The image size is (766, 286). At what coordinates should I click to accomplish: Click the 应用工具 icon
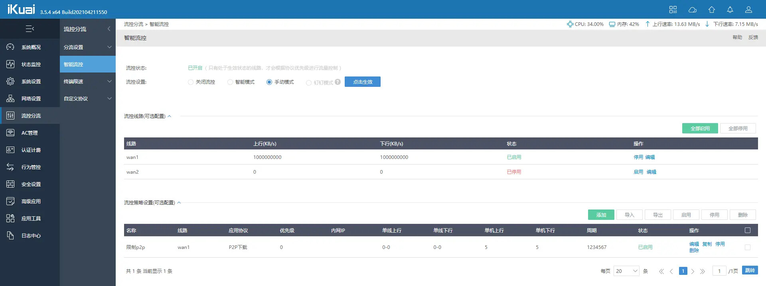[x=10, y=218]
